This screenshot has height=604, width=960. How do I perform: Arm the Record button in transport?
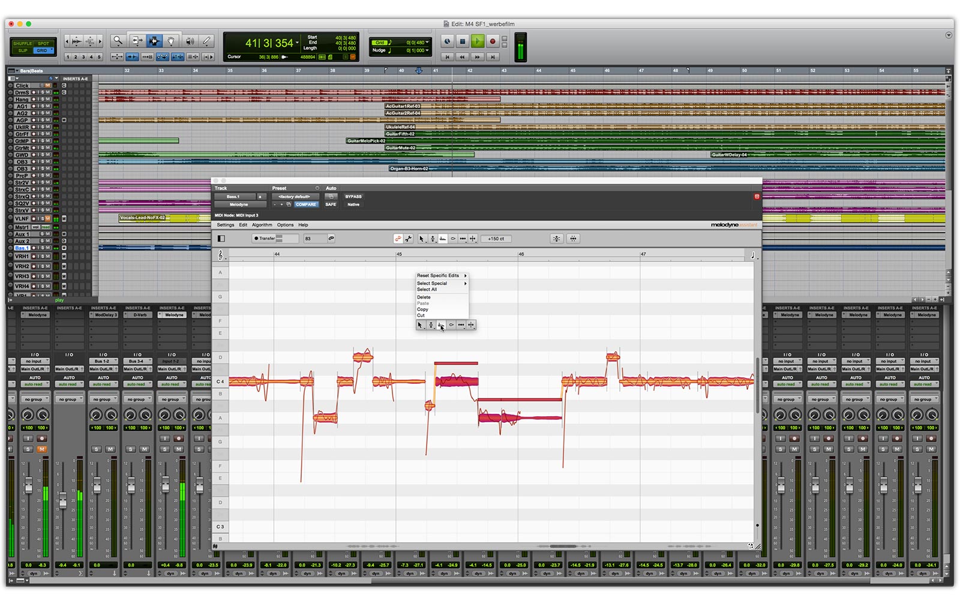(493, 41)
